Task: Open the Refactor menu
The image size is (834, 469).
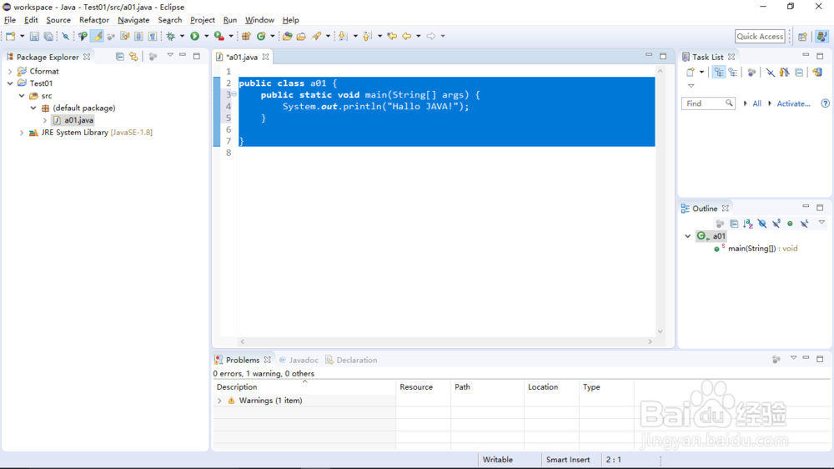Action: (x=94, y=20)
